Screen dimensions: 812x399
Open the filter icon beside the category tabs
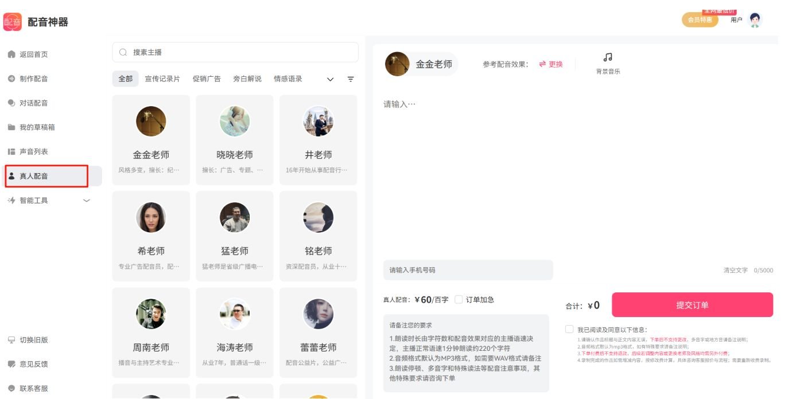coord(351,79)
